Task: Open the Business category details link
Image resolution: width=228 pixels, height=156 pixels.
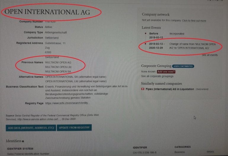Action: click(x=210, y=152)
